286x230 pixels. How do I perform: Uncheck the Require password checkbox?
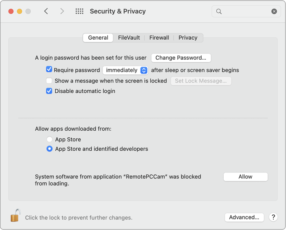(x=49, y=70)
